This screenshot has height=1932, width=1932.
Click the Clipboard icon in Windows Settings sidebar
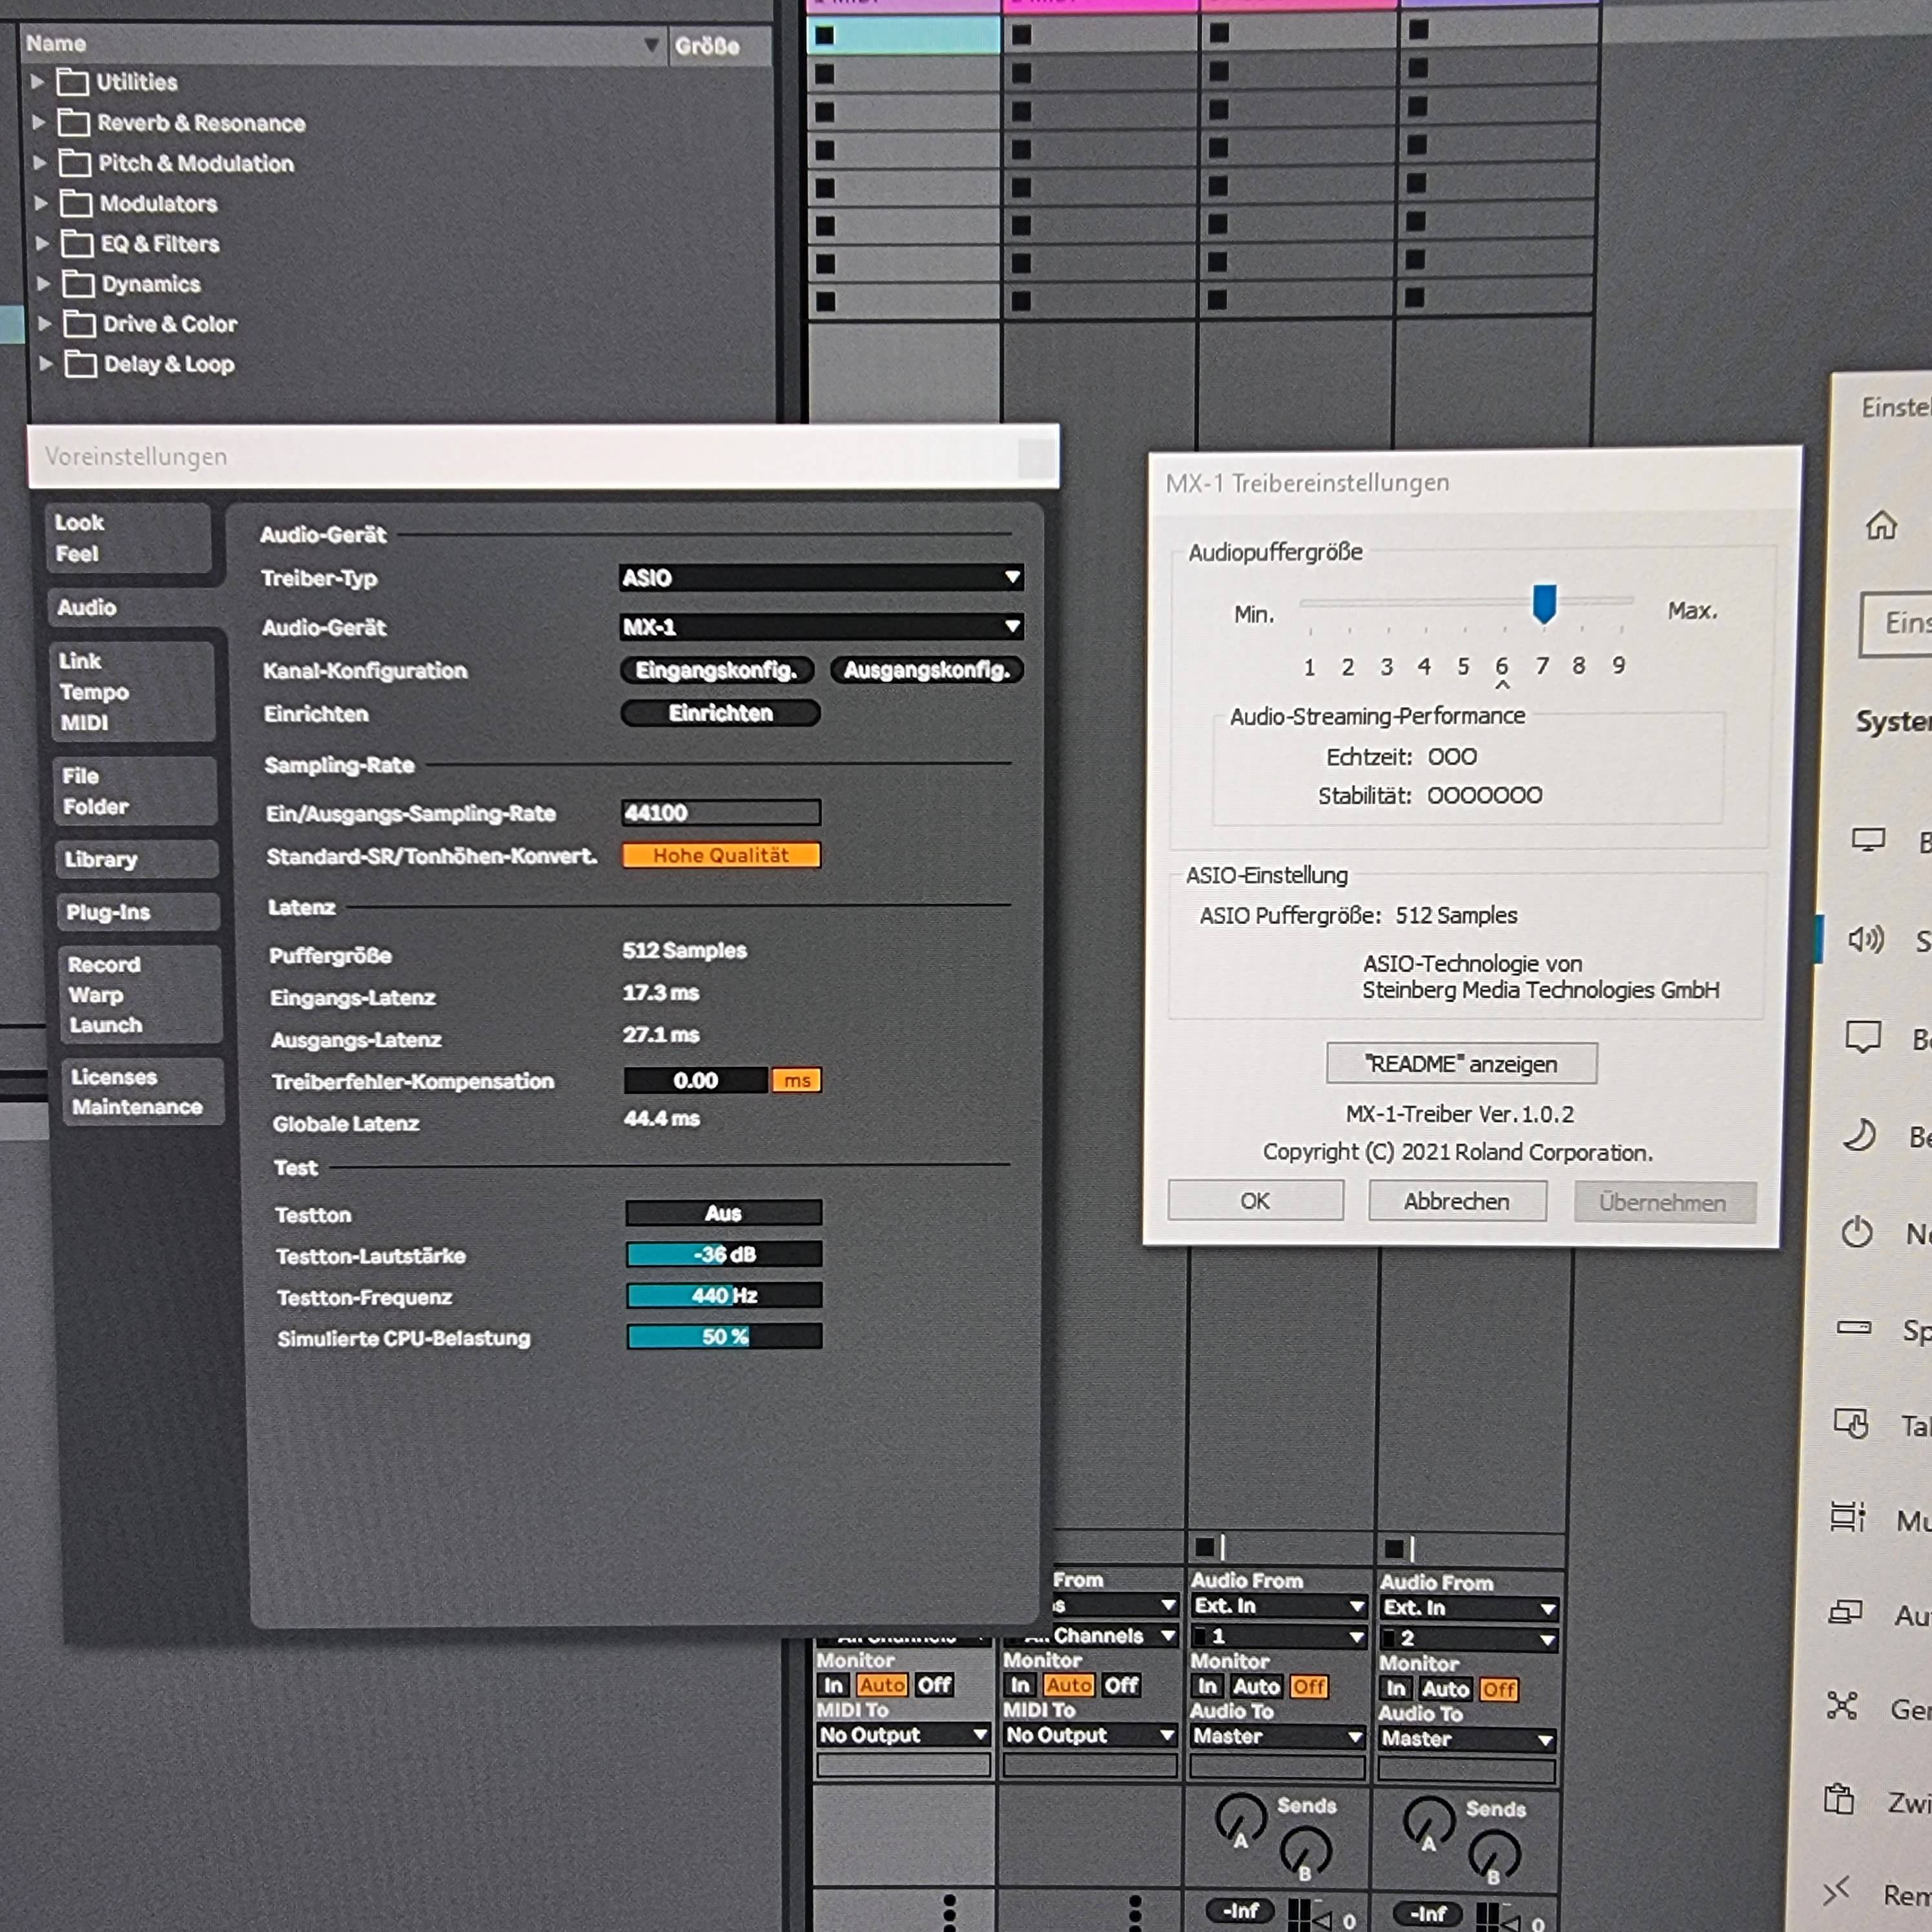(1839, 1799)
